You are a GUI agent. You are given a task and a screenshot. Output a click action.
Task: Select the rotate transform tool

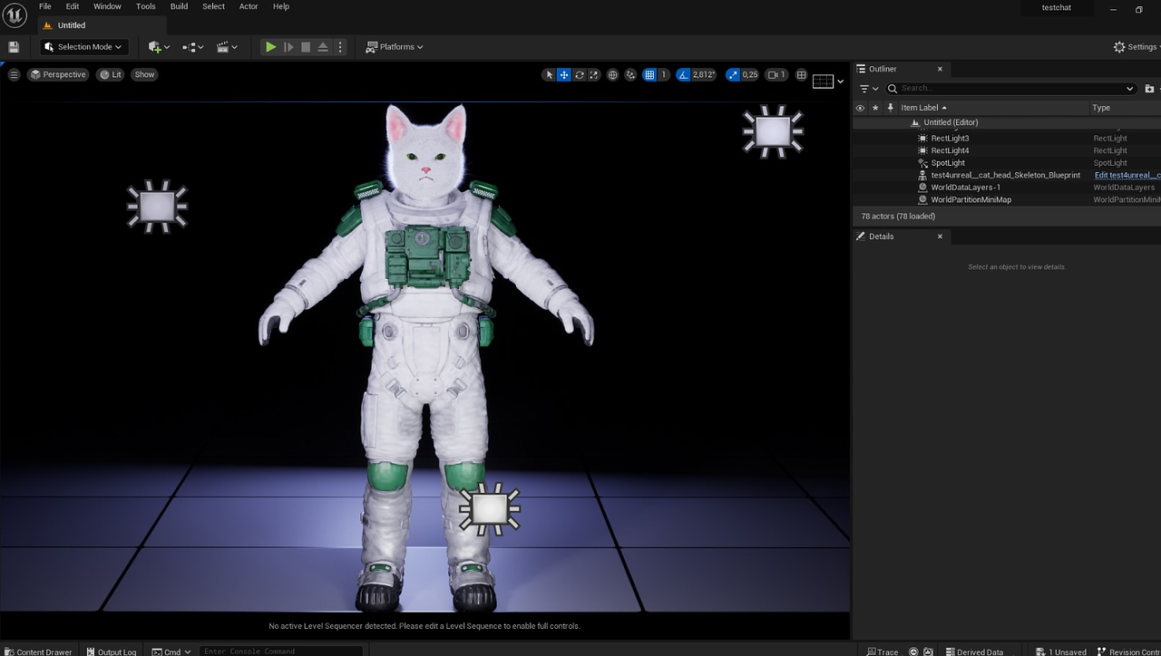pyautogui.click(x=579, y=75)
